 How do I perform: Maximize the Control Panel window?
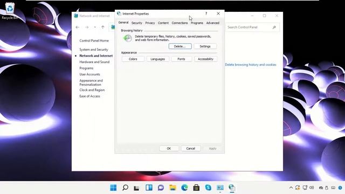[x=265, y=16]
